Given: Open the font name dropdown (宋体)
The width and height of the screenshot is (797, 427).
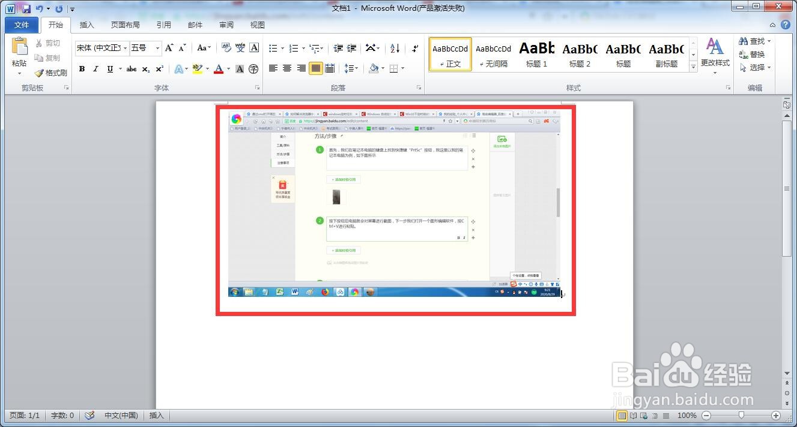Looking at the screenshot, I should coord(126,48).
